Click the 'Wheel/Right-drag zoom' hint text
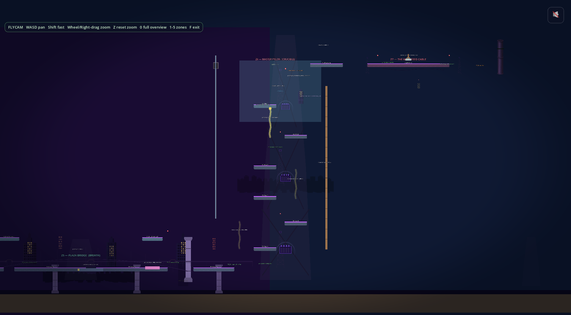The image size is (571, 315). point(89,27)
